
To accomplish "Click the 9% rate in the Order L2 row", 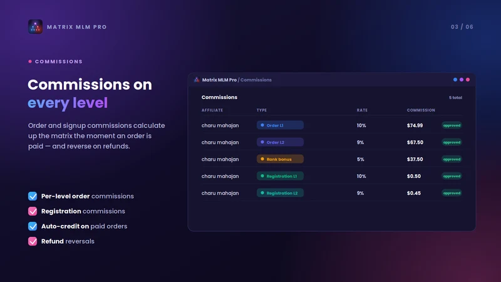I will click(360, 142).
